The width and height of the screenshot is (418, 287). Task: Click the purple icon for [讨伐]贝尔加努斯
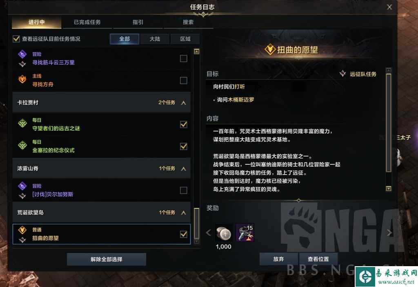tap(22, 186)
